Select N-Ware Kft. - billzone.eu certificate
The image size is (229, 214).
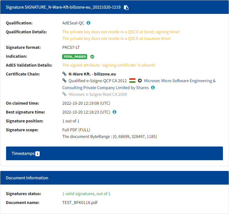[x=92, y=74]
